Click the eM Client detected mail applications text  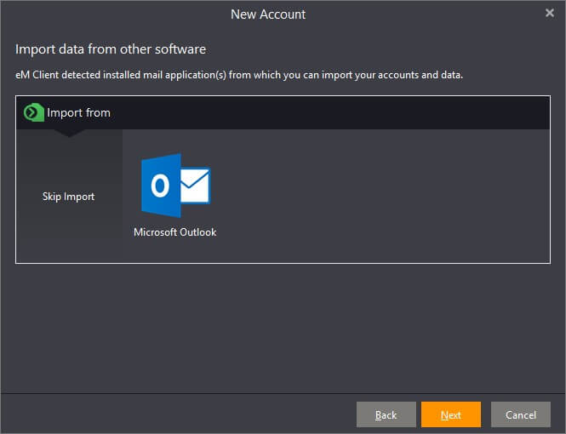[x=239, y=75]
